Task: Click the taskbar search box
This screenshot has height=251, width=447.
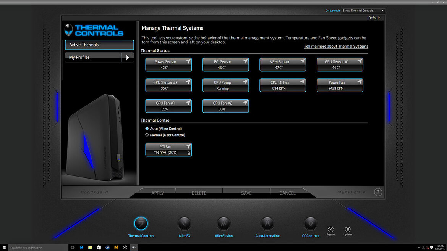Action: (38, 248)
